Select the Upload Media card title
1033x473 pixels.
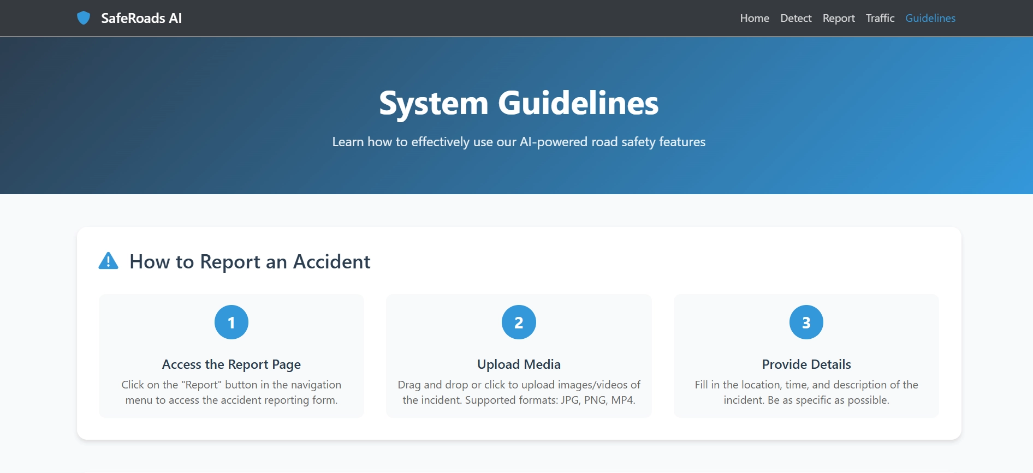(519, 364)
